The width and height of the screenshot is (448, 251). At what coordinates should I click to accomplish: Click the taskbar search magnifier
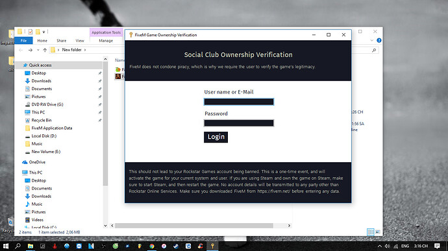[18, 246]
